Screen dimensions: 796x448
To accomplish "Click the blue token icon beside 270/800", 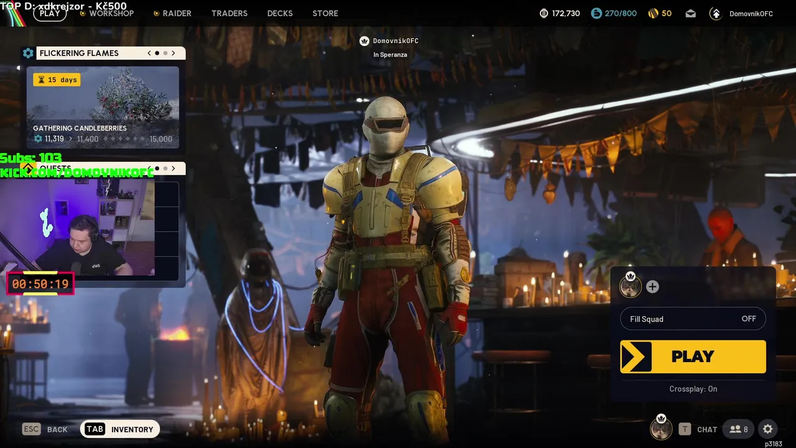I will (x=596, y=13).
